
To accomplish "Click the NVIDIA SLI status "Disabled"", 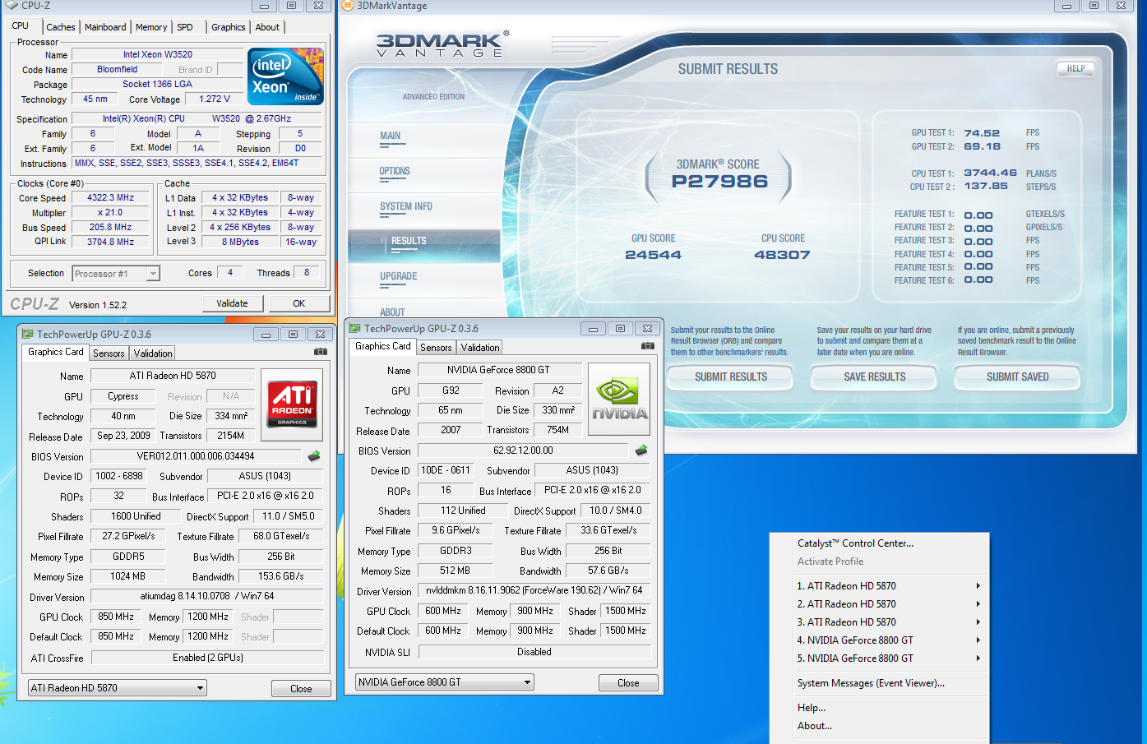I will point(534,652).
